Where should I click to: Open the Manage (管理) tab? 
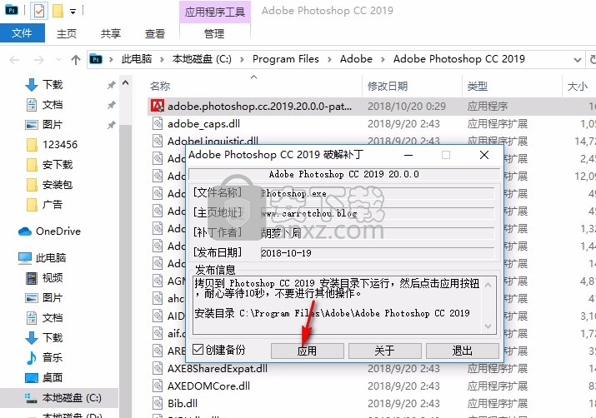coord(214,33)
